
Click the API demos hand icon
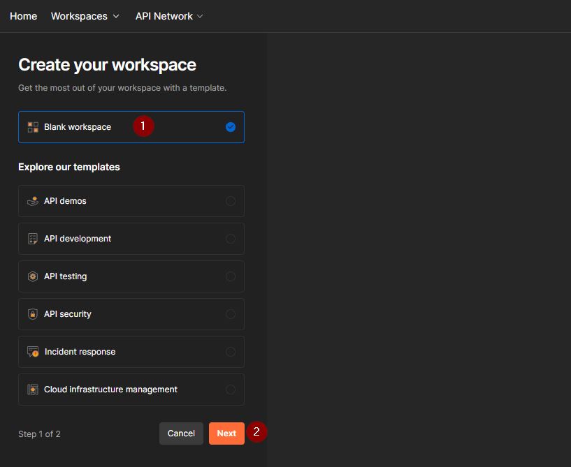33,201
